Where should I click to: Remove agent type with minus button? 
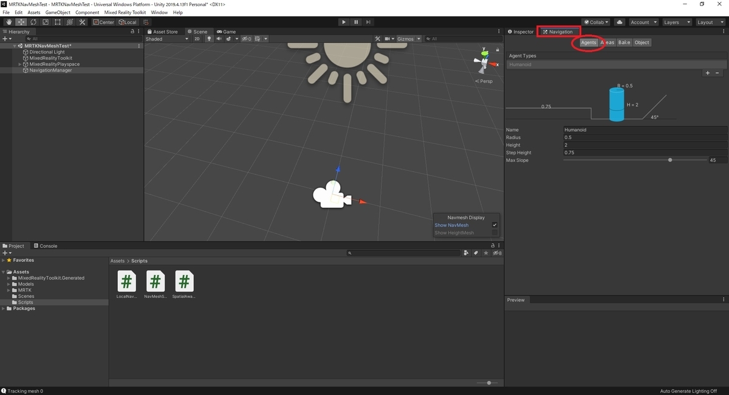[x=719, y=73]
